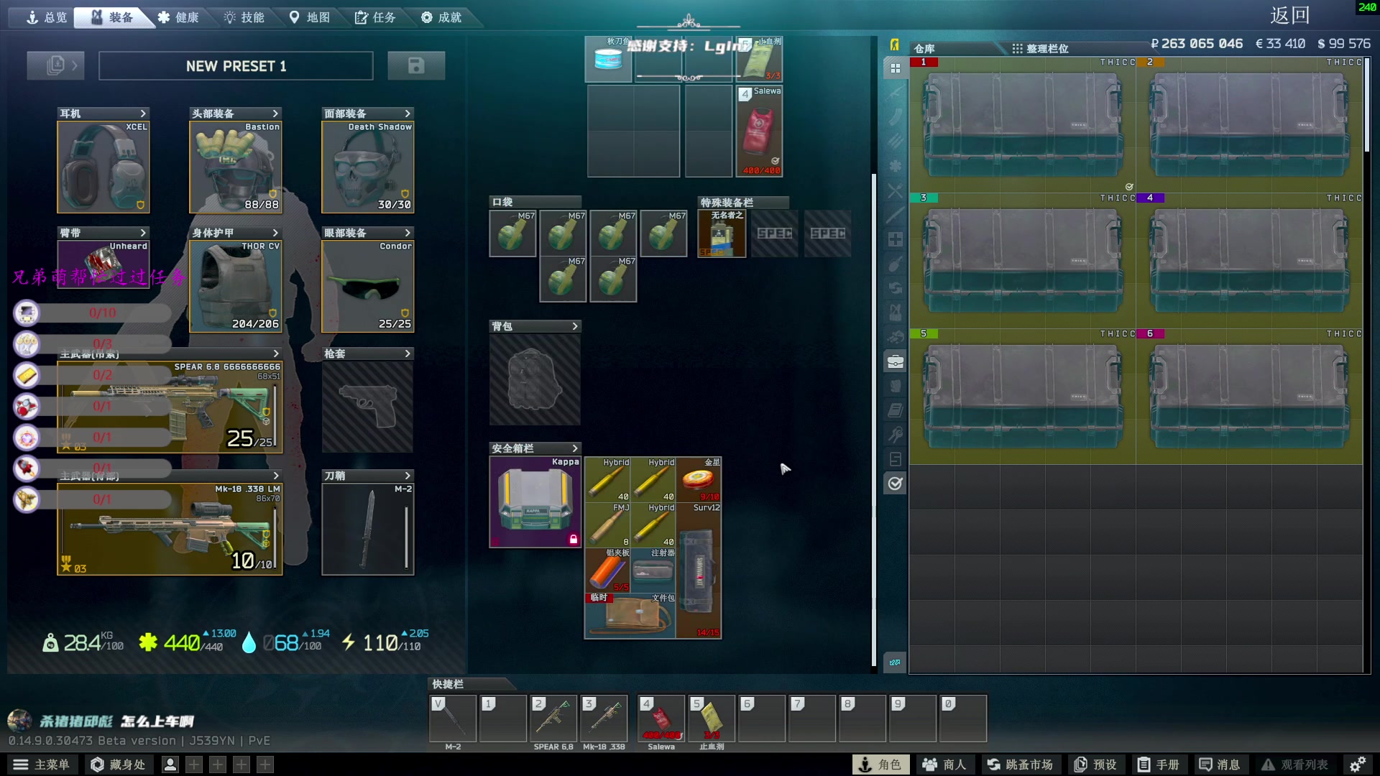
Task: Filter stash by grenade icon
Action: point(895,264)
